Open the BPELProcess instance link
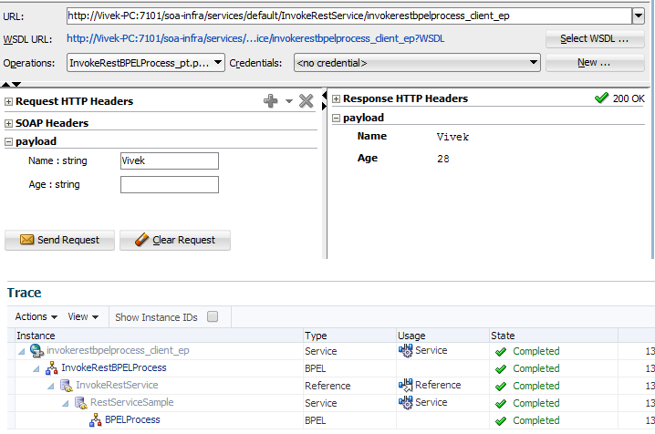The width and height of the screenshot is (655, 434). pyautogui.click(x=132, y=419)
